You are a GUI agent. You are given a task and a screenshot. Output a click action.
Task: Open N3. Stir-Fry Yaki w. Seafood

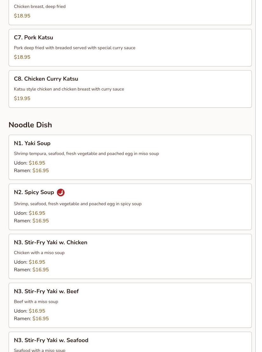point(51,340)
